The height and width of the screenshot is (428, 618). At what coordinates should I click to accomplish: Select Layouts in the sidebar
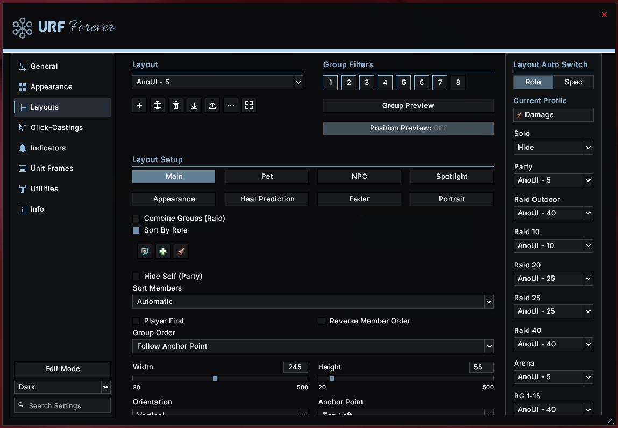click(x=62, y=107)
